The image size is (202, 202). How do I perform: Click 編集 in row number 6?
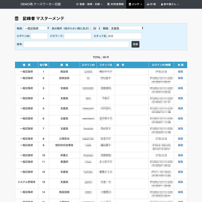click(180, 119)
